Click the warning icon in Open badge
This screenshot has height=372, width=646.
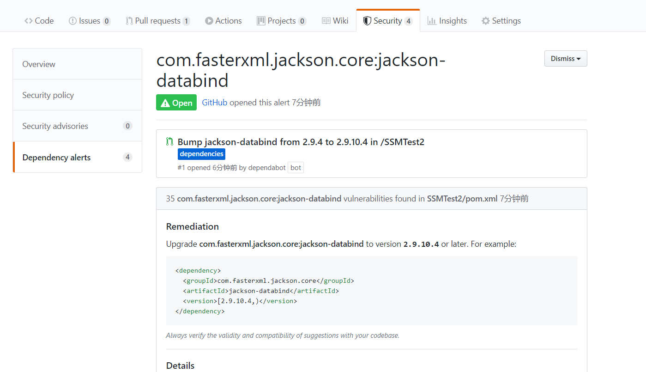(x=165, y=103)
